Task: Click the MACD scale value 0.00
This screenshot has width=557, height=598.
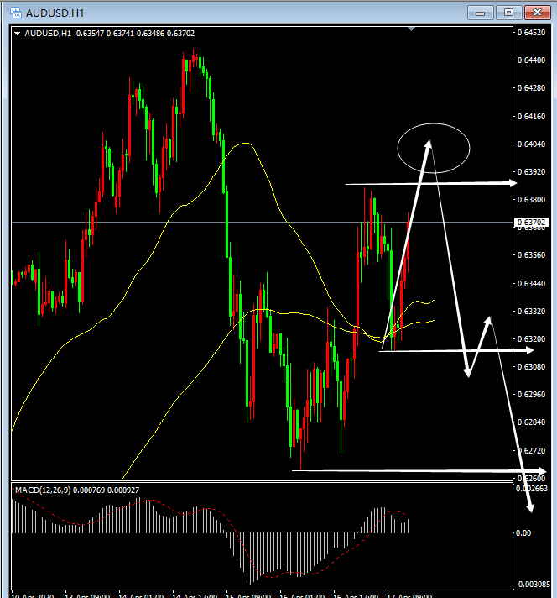Action: tap(523, 533)
